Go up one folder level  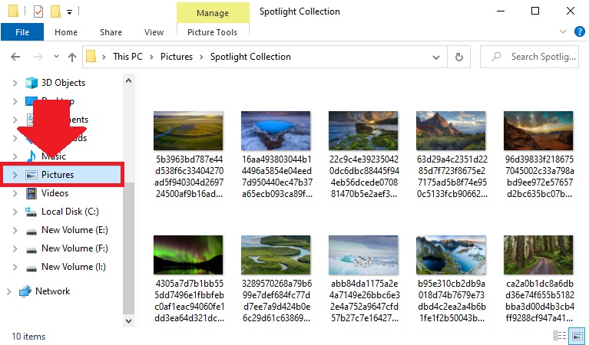click(72, 57)
